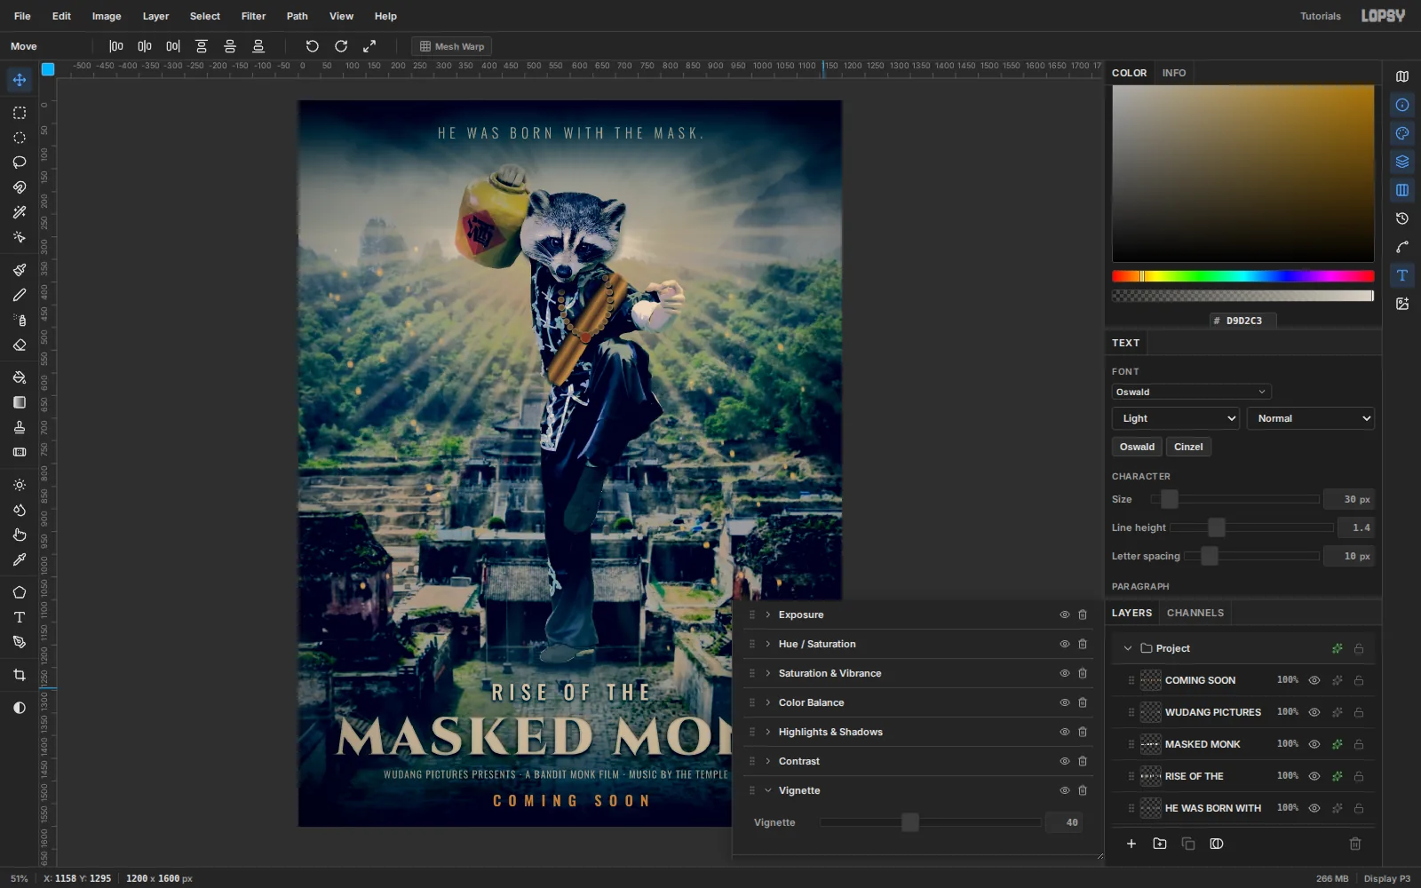Add a mask using the layer mask icon
This screenshot has height=888, width=1421.
click(1216, 844)
